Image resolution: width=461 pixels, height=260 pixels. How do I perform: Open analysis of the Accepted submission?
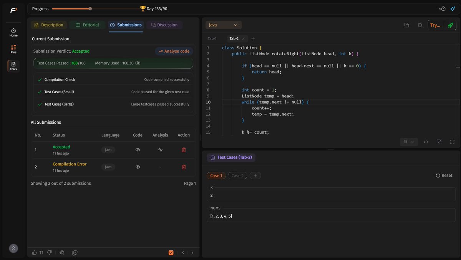160,150
